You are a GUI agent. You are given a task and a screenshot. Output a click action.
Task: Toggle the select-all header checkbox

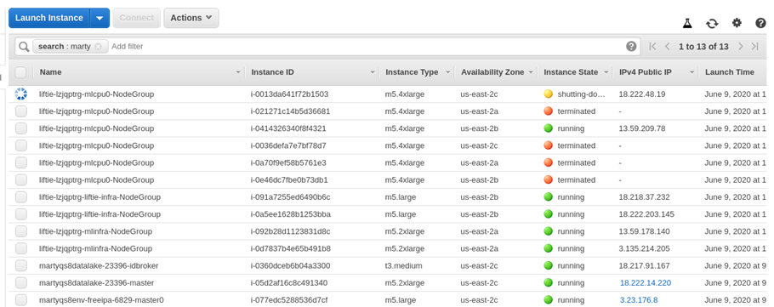tap(20, 72)
